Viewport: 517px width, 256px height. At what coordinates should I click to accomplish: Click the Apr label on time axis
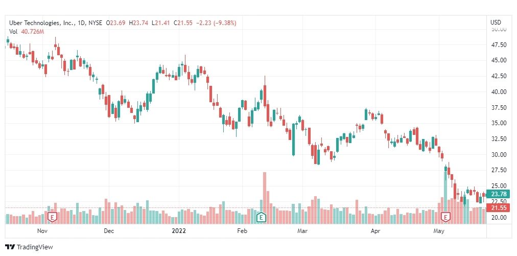(375, 231)
